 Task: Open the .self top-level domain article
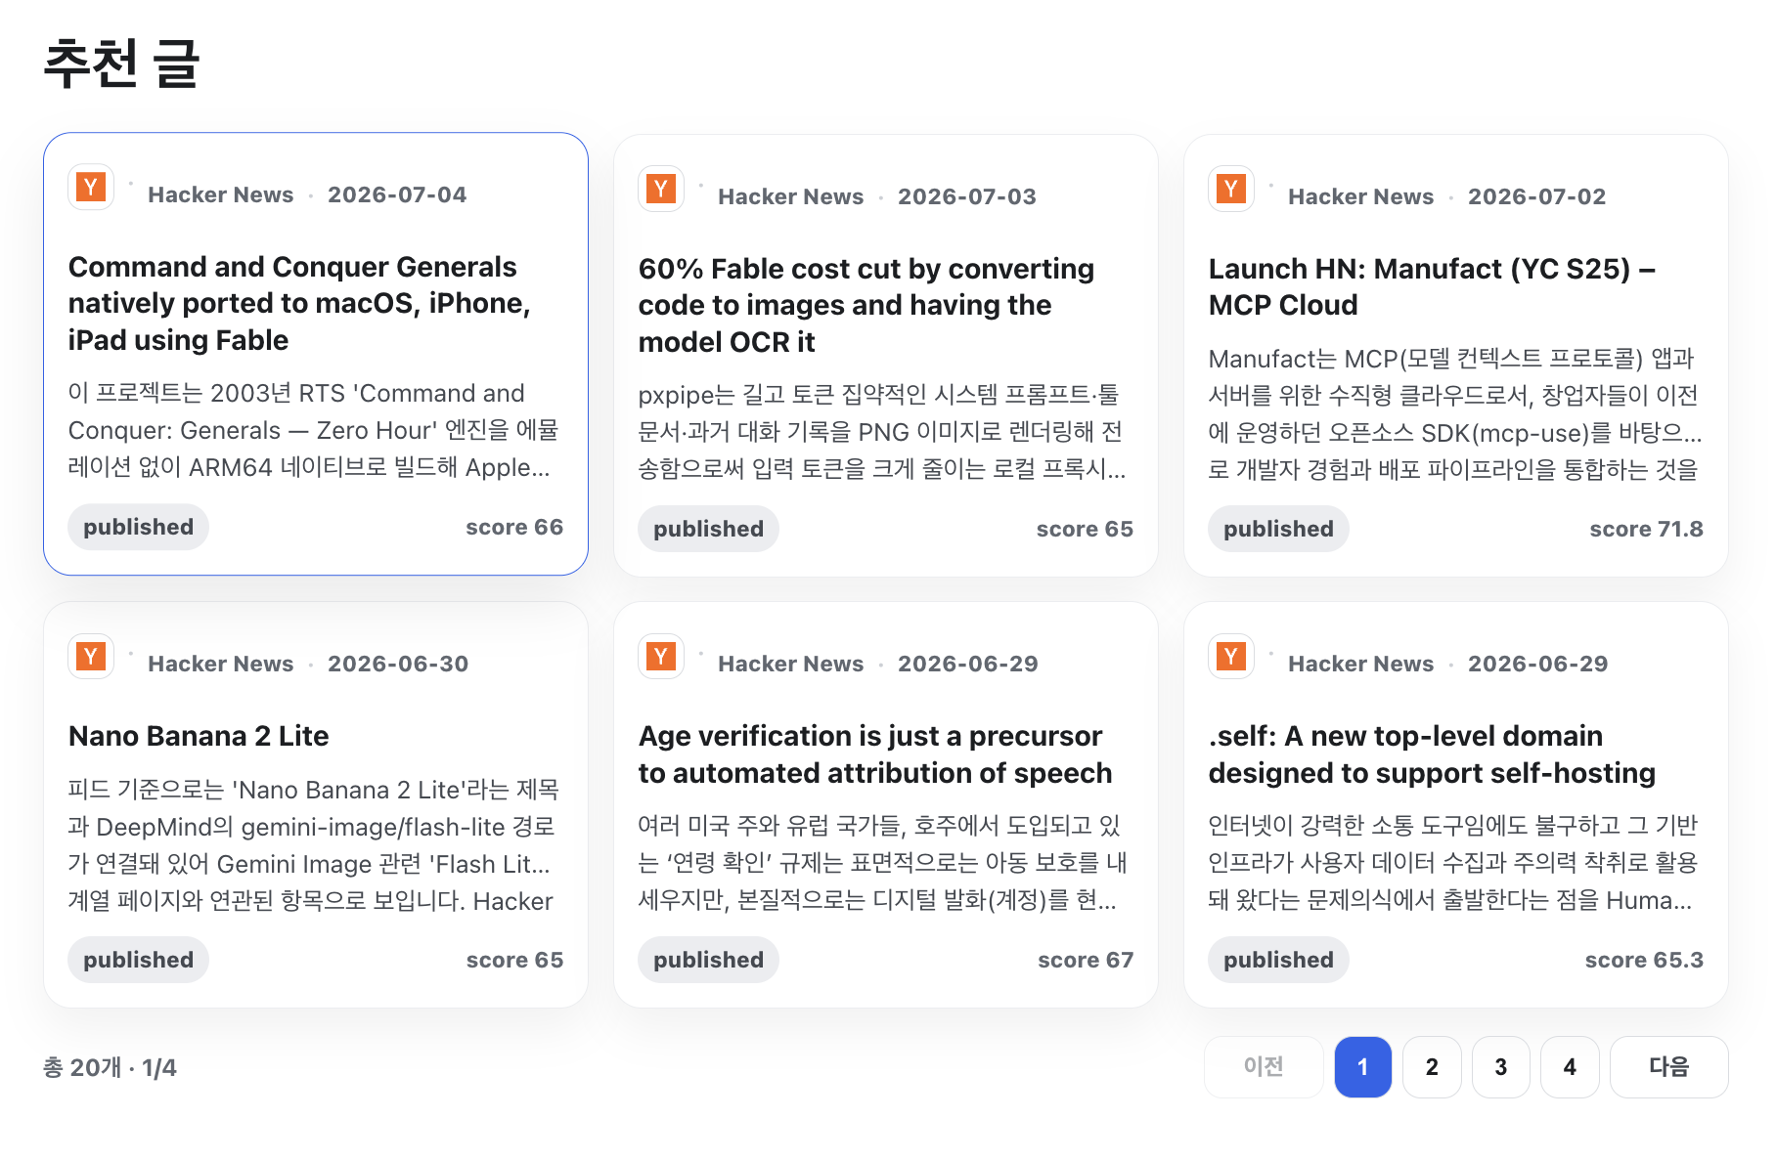(1432, 754)
